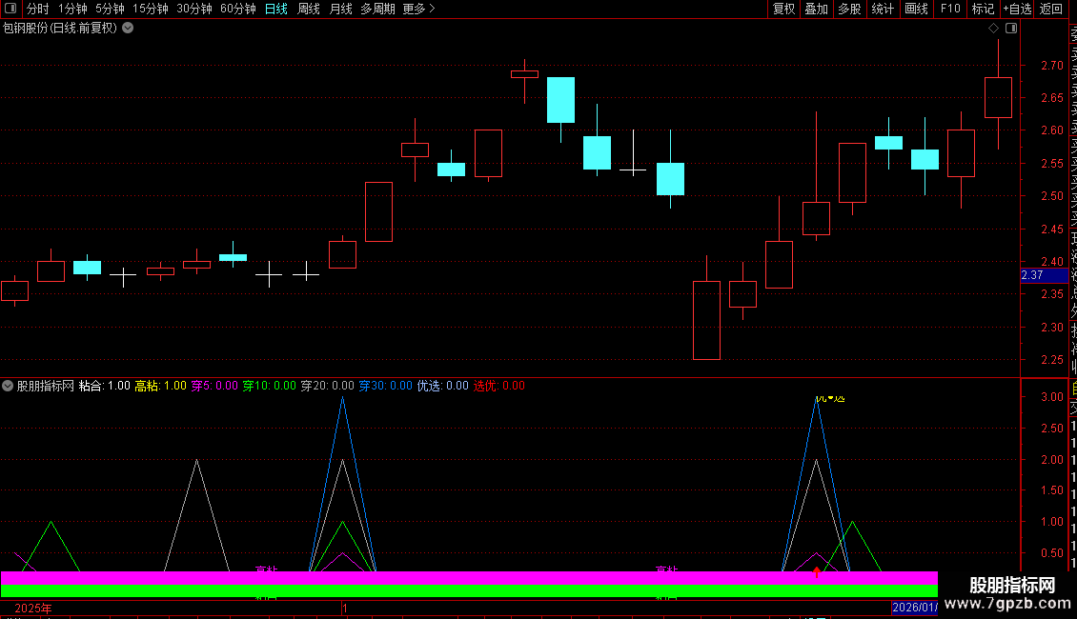1077x619 pixels.
Task: Add stock via +自选 button
Action: pyautogui.click(x=1017, y=9)
